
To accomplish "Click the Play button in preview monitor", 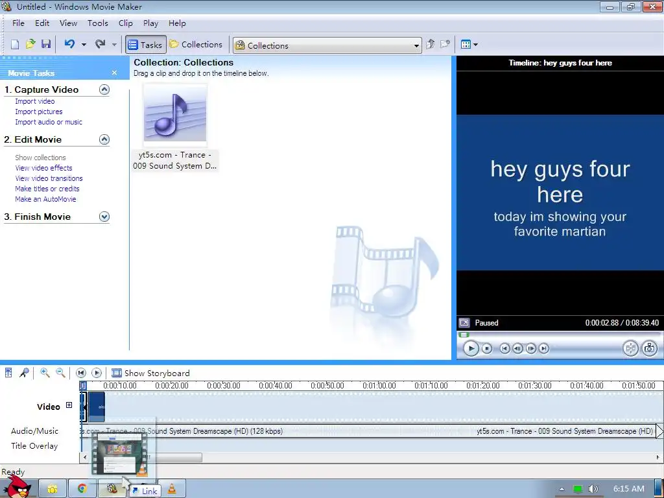I will pos(471,348).
